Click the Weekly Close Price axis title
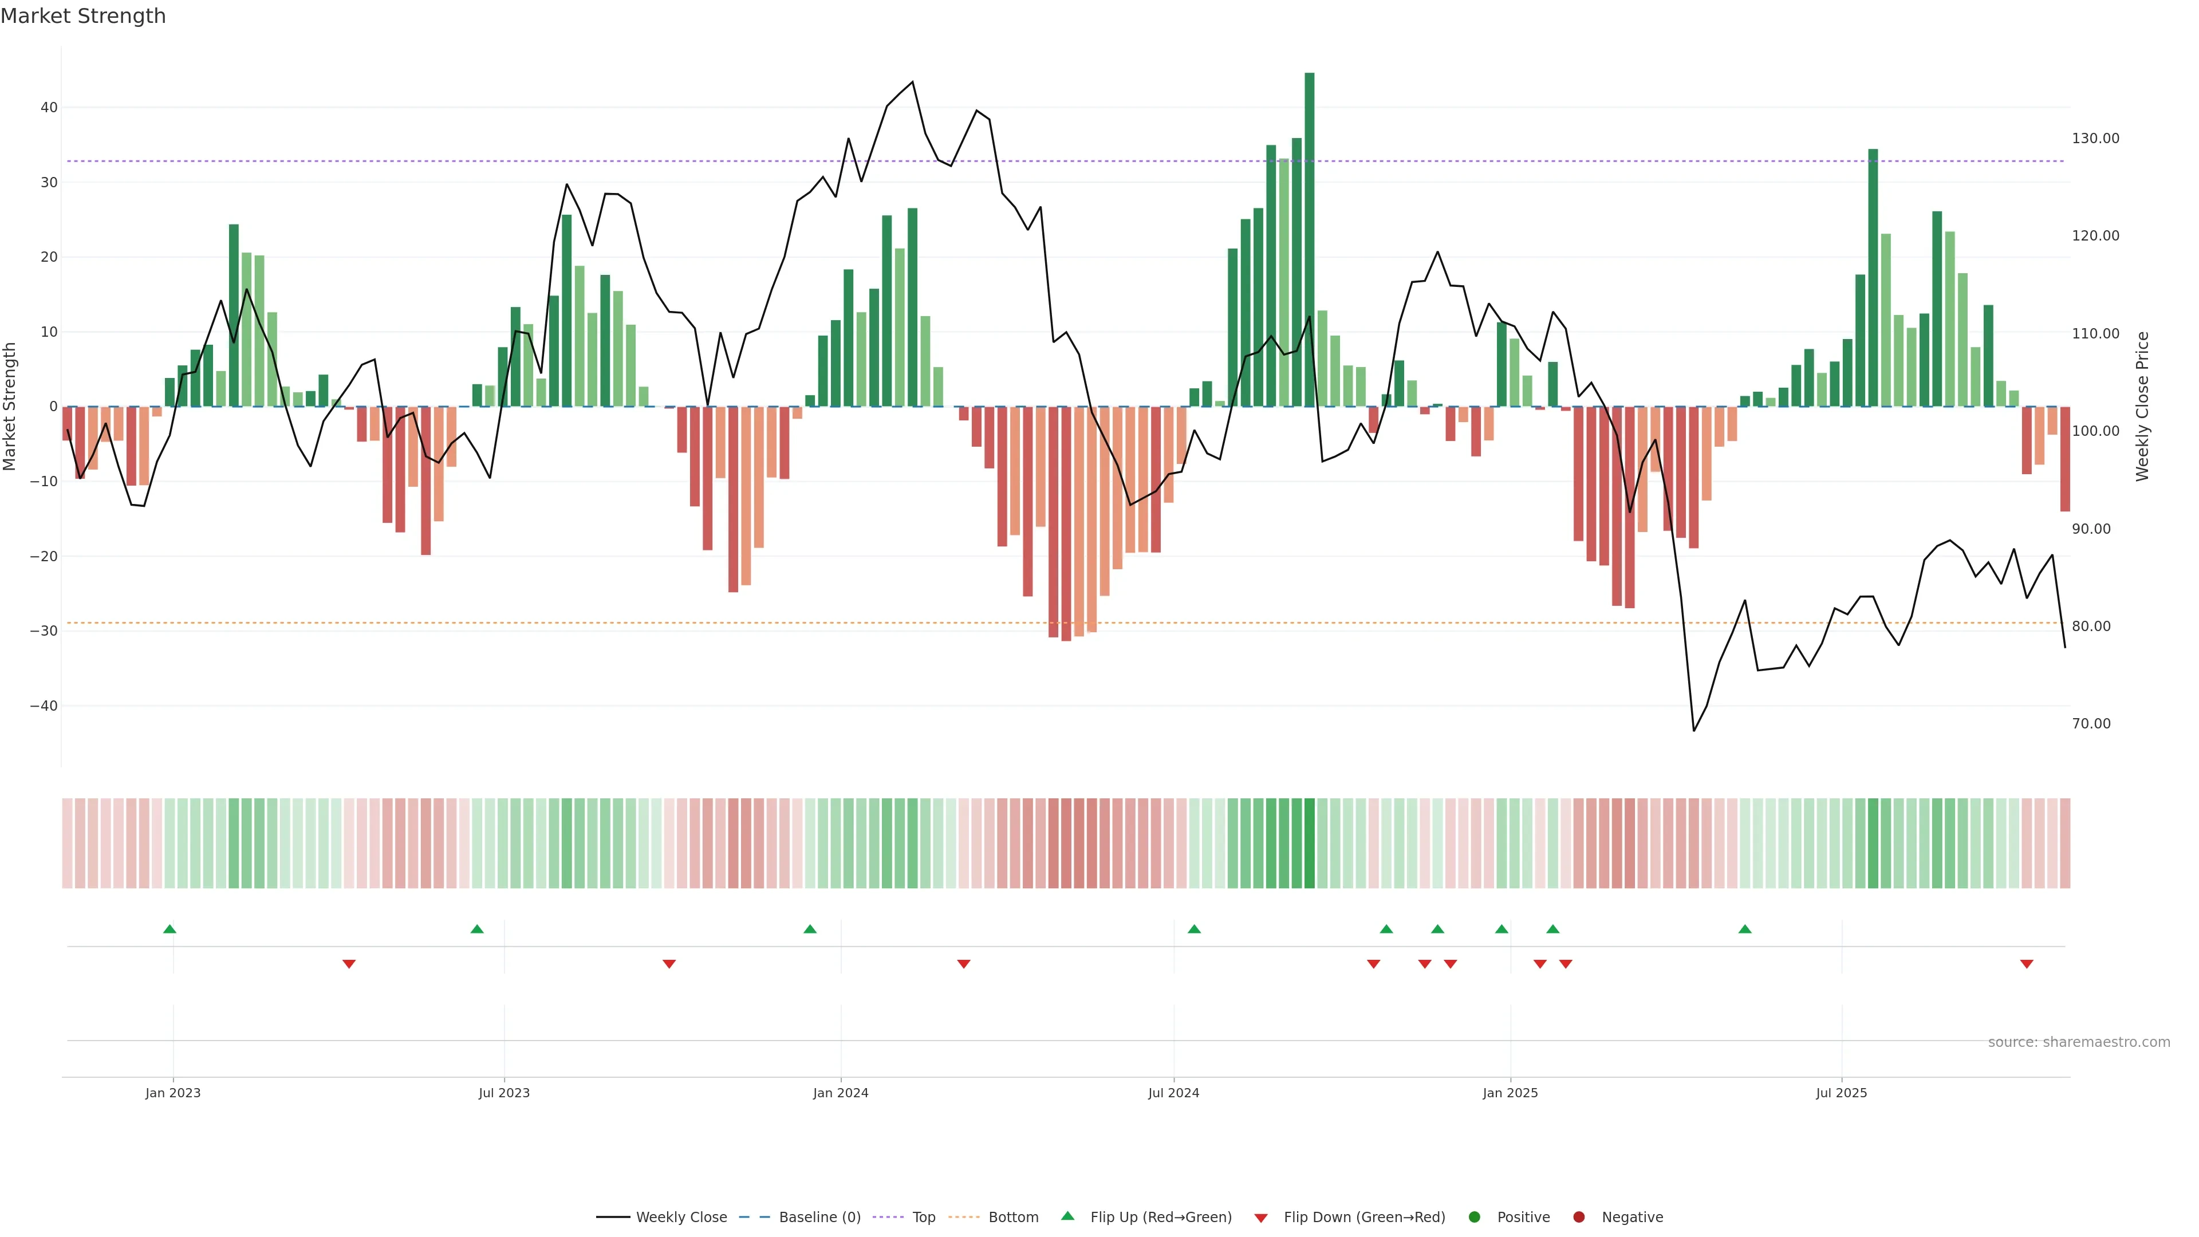Viewport: 2199px width, 1237px height. tap(2143, 407)
